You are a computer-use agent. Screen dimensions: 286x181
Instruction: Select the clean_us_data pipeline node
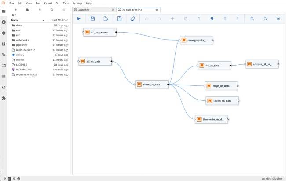[x=151, y=85]
